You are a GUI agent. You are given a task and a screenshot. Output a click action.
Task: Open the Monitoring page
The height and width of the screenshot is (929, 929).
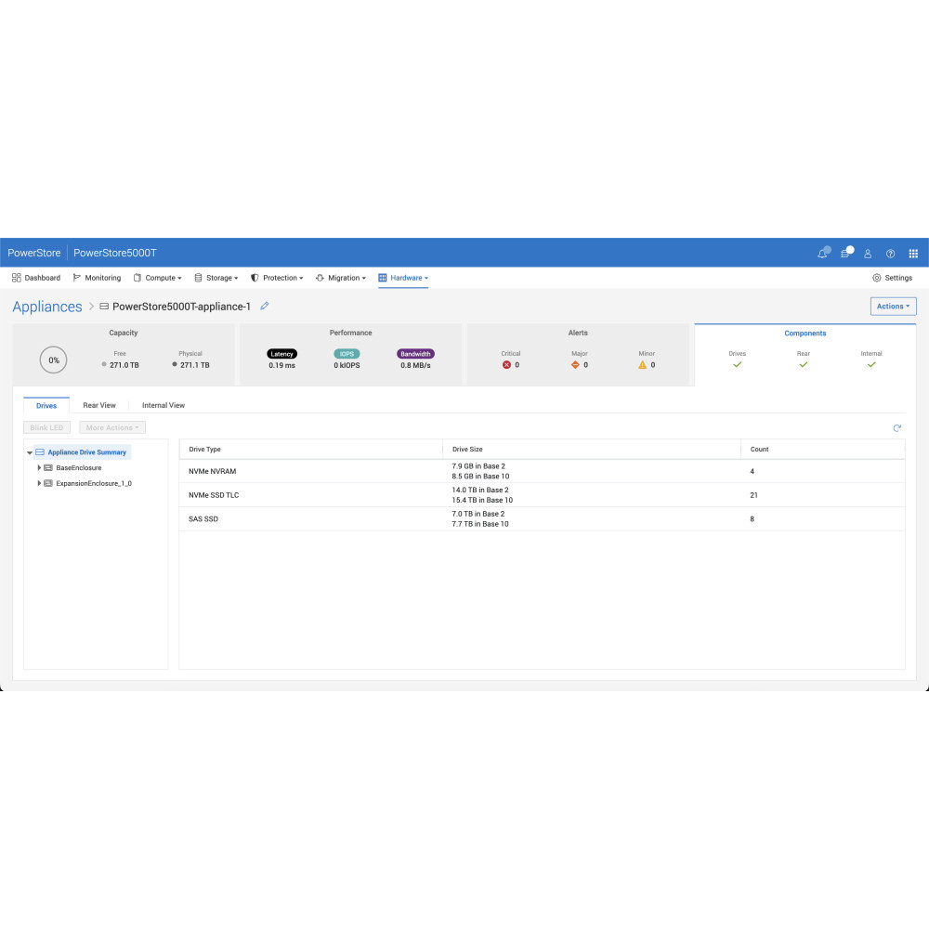point(98,278)
